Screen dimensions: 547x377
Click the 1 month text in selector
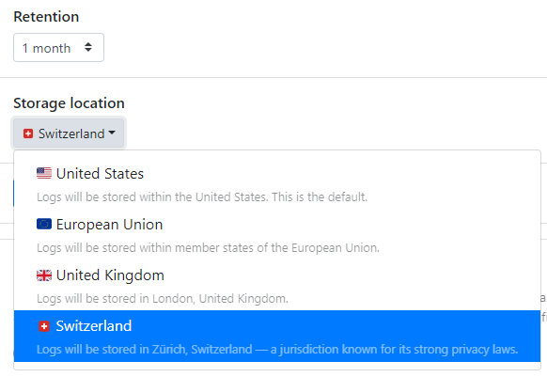click(46, 48)
